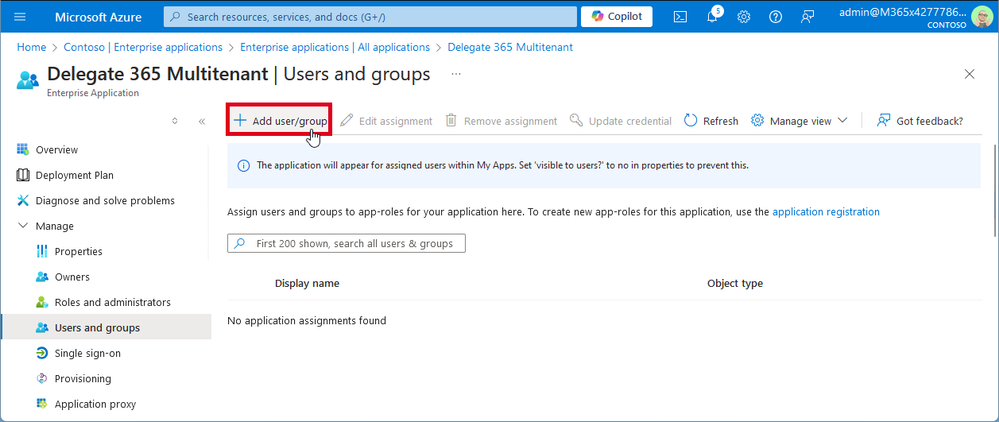Screen dimensions: 999x422
Task: Click the Copilot button
Action: click(x=617, y=17)
